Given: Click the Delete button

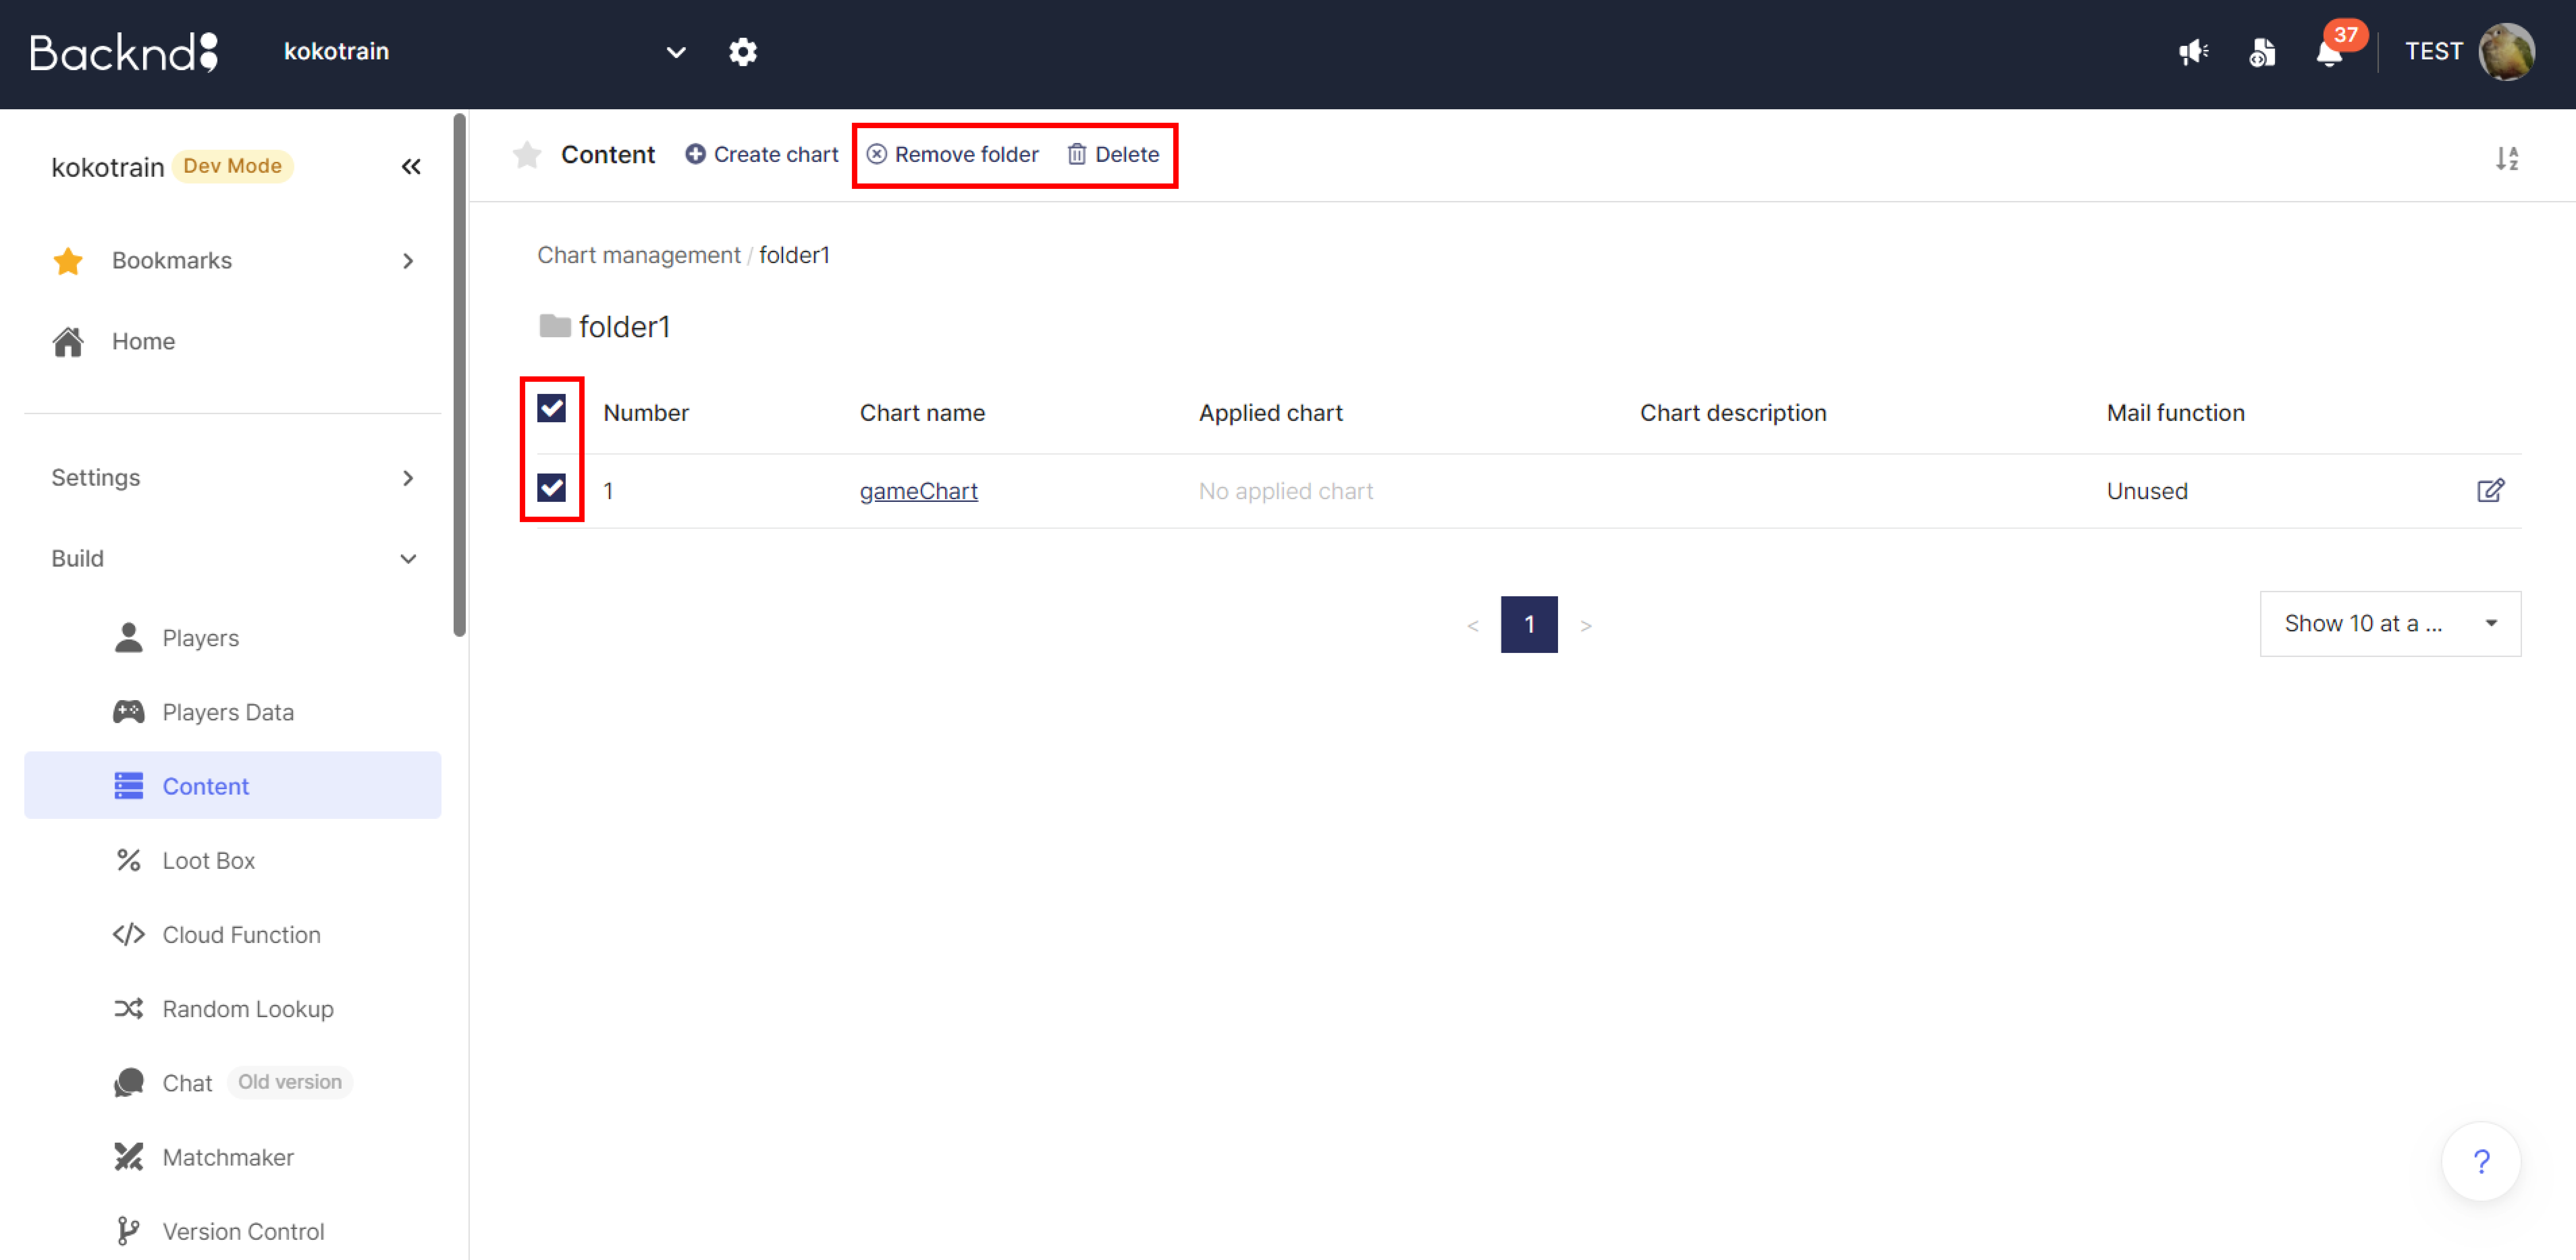Looking at the screenshot, I should (1113, 155).
